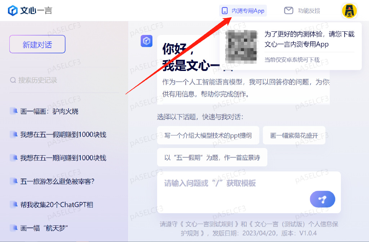Click text 选择以下话题，快速与我对话
Image resolution: width=369 pixels, height=242 pixels.
[x=200, y=117]
